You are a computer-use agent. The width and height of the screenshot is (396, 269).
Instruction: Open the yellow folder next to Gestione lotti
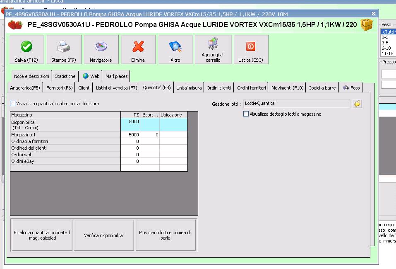(x=357, y=104)
